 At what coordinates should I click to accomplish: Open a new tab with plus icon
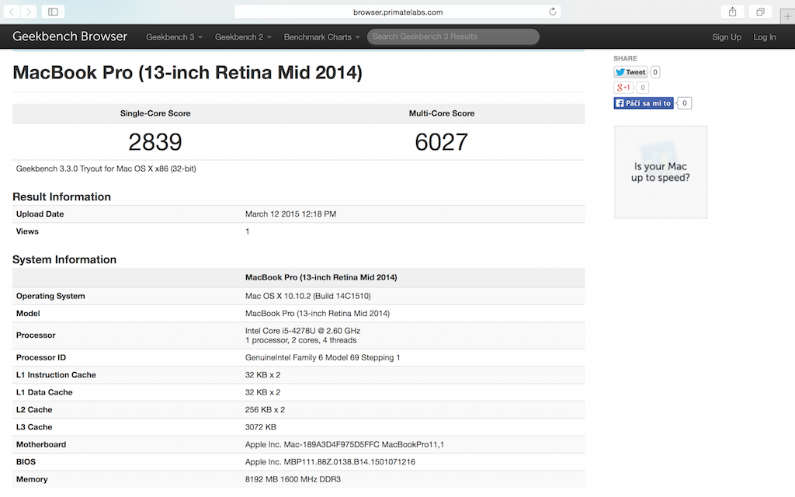787,17
